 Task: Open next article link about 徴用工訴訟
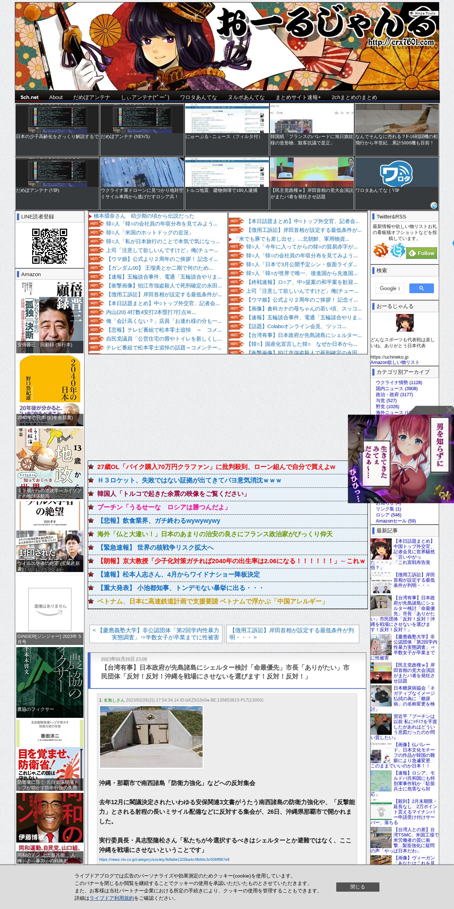coord(292,634)
